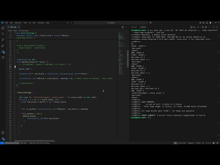Screen dimensions: 220x165
Task: Open Customize Layout in title bar
Action: click(200, 23)
